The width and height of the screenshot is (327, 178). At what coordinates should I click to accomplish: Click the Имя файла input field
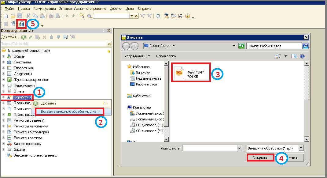tap(210, 148)
